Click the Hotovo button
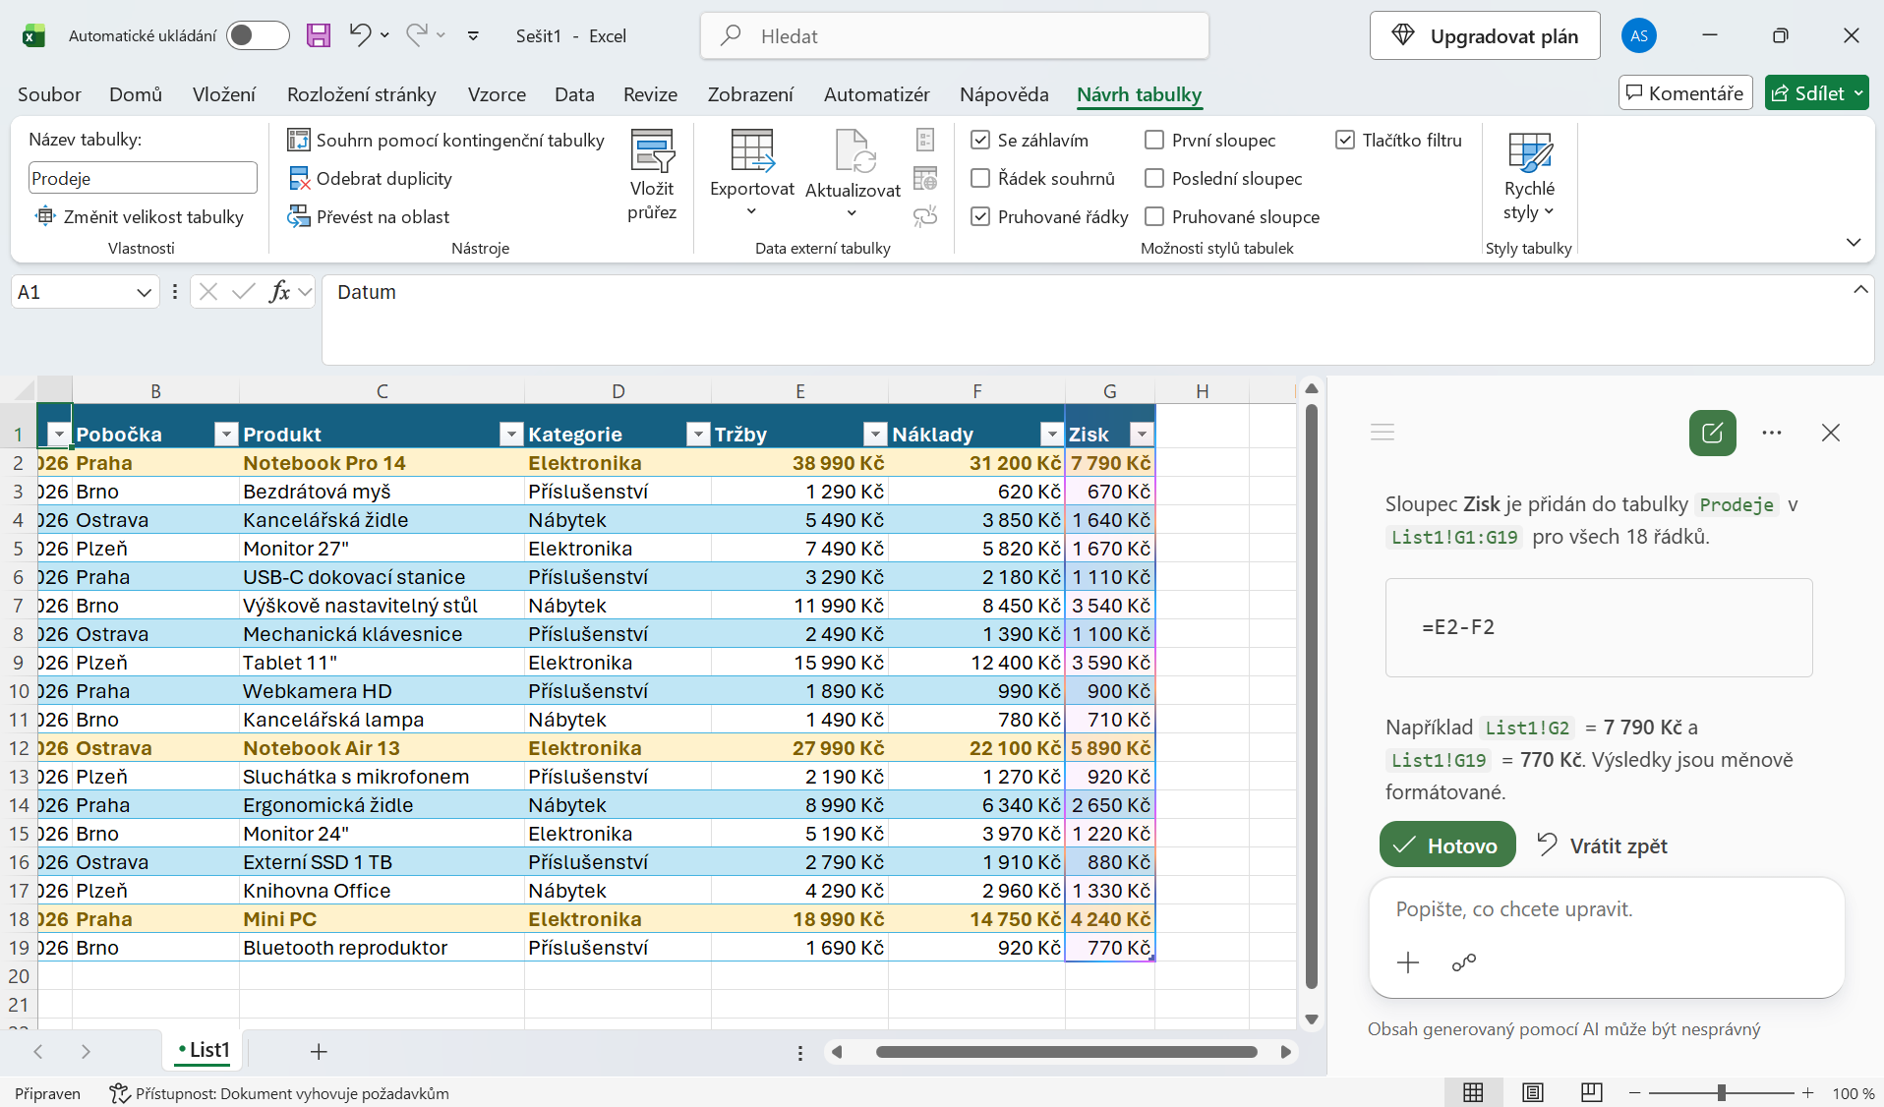 1447,845
